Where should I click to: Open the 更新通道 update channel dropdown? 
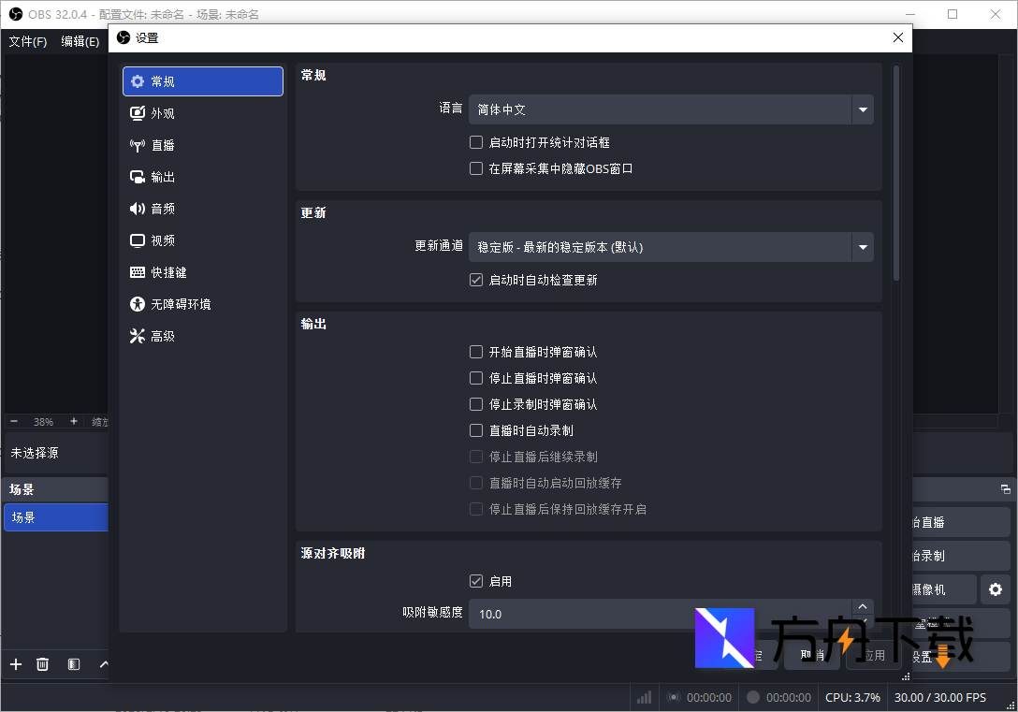point(861,247)
